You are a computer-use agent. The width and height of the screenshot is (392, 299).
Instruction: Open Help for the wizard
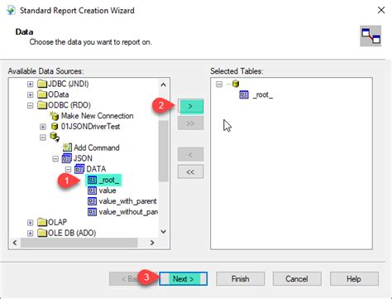[x=354, y=279]
